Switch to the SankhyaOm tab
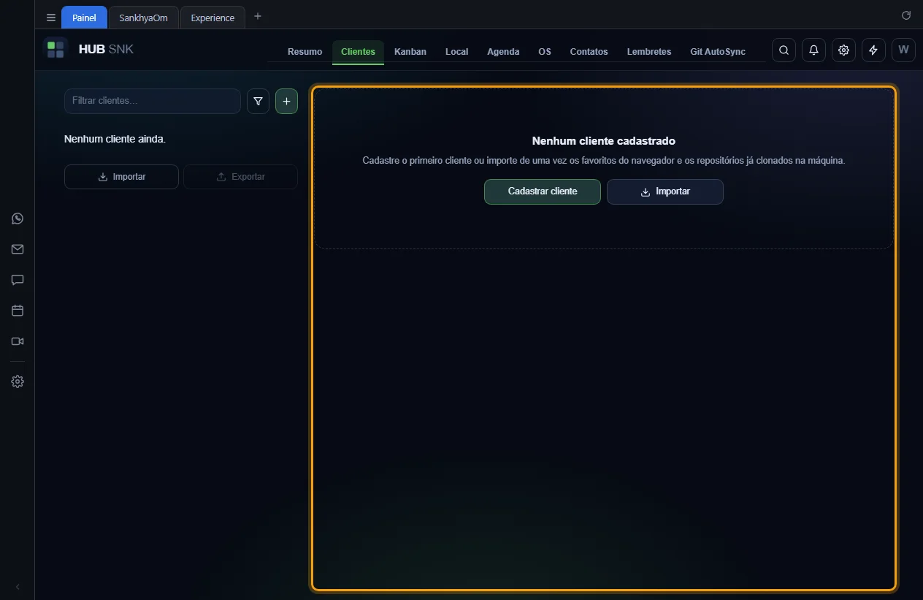923x600 pixels. click(143, 18)
